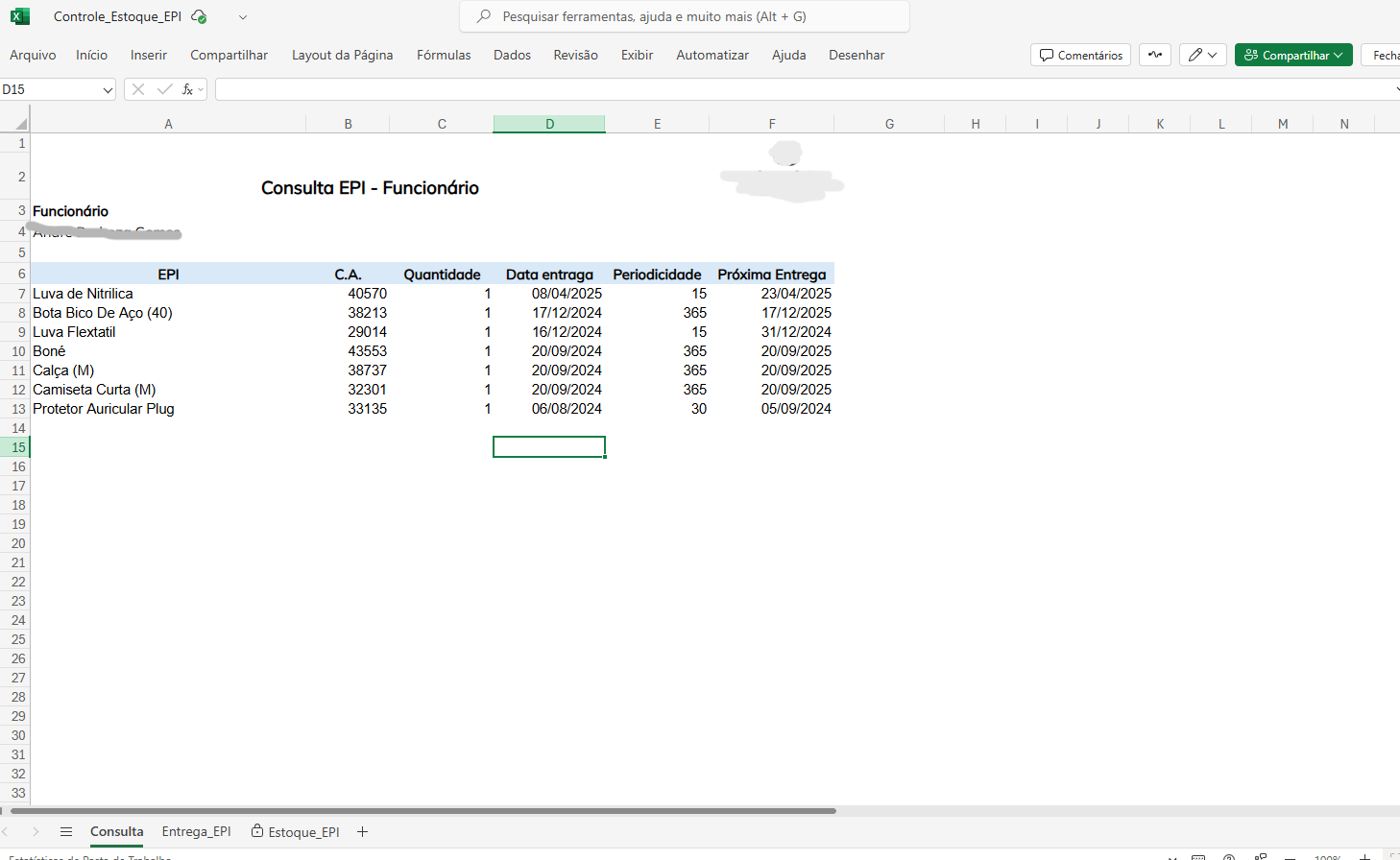1400x860 pixels.
Task: Expand the Name Box dropdown arrow
Action: 108,89
